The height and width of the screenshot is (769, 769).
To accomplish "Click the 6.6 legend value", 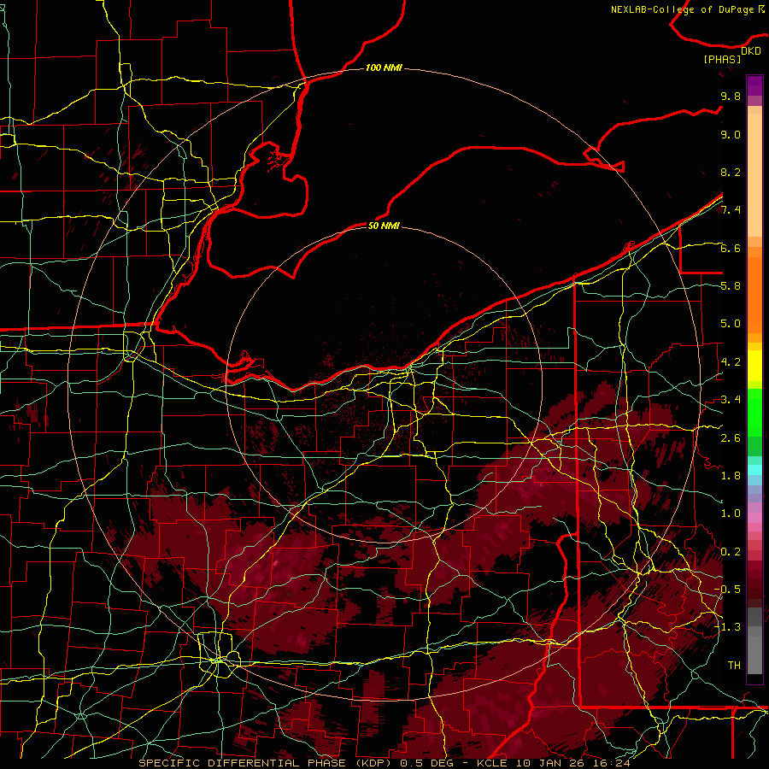I will tap(731, 248).
